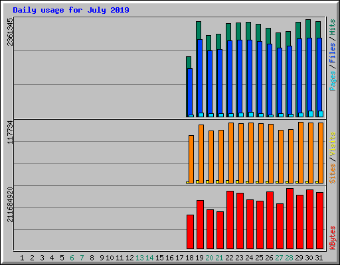Click day label 9 on x-axis

(x=102, y=258)
